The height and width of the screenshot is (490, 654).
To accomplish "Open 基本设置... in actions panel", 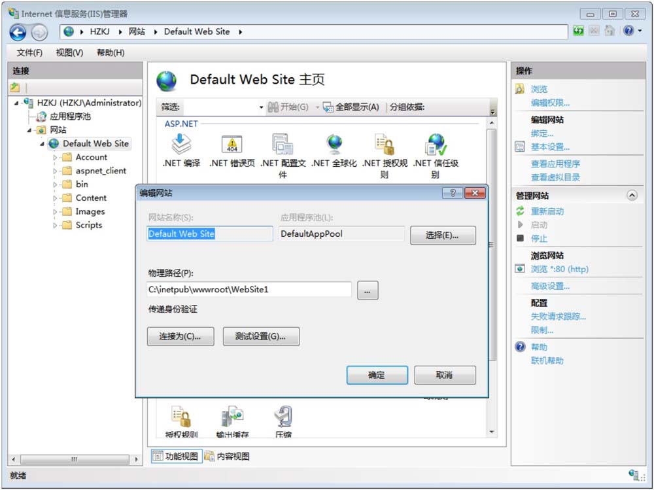I will [550, 147].
